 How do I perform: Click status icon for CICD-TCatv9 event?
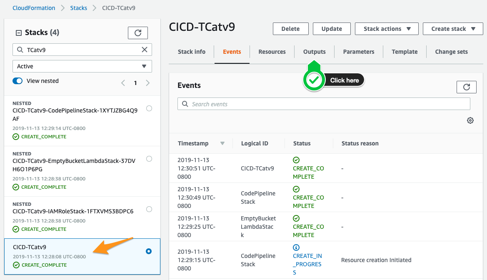[296, 160]
